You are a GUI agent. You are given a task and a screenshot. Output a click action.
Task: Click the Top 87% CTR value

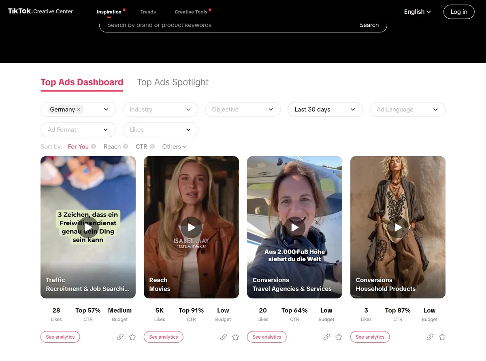click(x=398, y=310)
